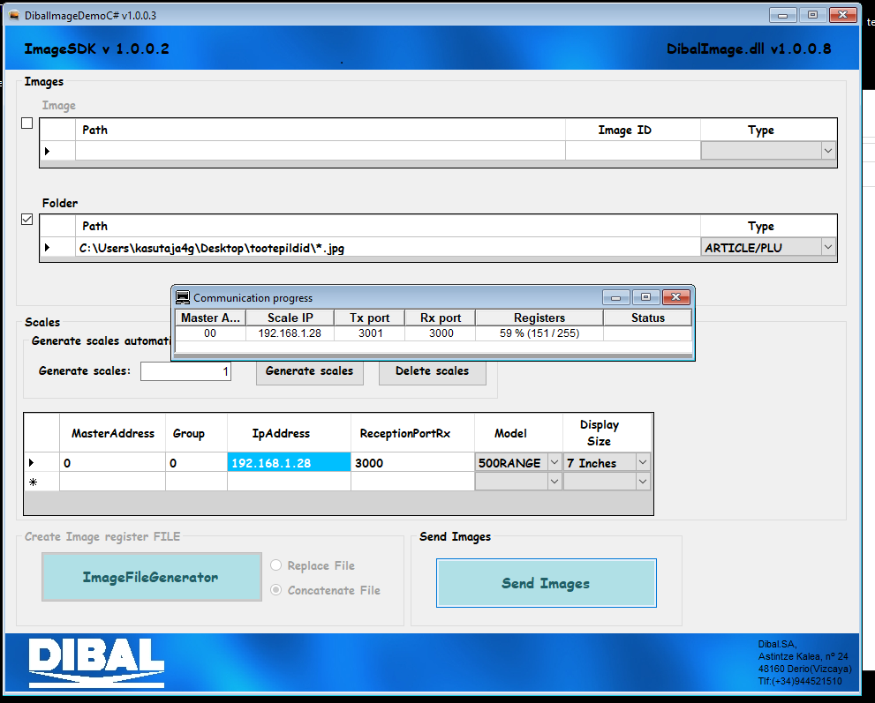Click the Scale IP column header

coord(290,318)
